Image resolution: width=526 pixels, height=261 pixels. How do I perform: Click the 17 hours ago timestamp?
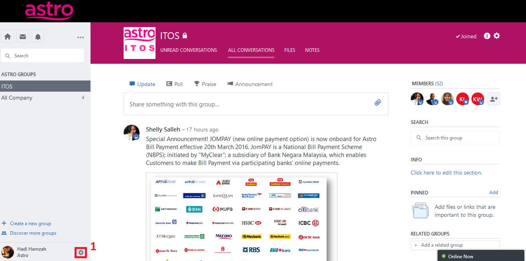pyautogui.click(x=202, y=130)
